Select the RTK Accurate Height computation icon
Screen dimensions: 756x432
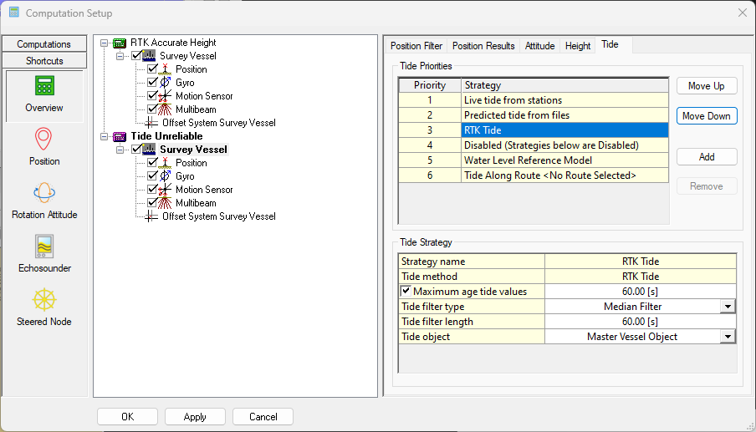coord(120,43)
